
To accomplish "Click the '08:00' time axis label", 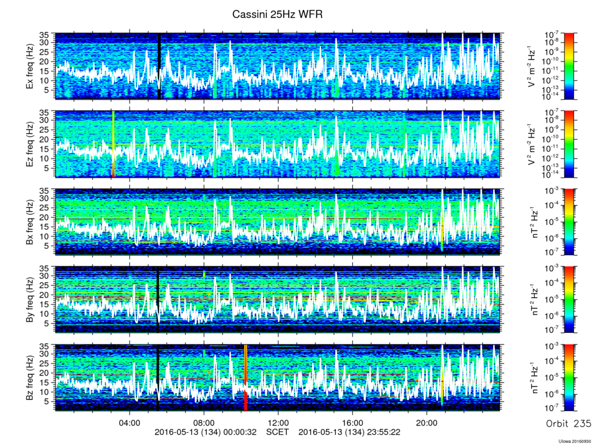I will click(204, 423).
